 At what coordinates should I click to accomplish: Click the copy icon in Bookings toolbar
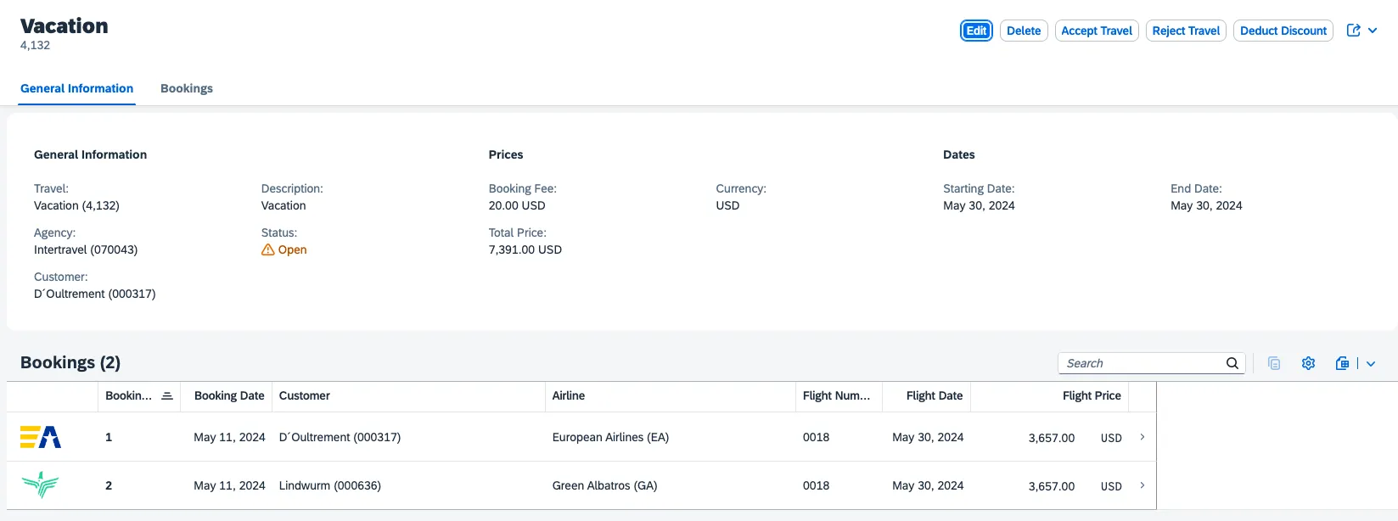1274,363
